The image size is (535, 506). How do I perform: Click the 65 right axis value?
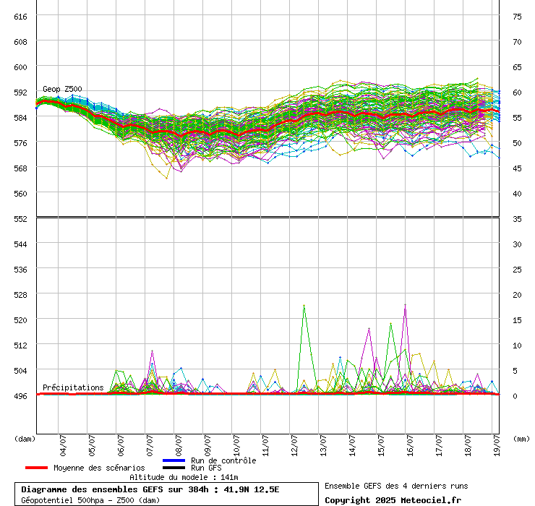[x=517, y=67]
